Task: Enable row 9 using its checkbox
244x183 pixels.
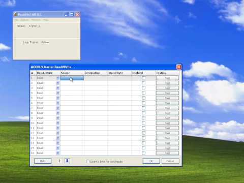Action: coord(143,118)
